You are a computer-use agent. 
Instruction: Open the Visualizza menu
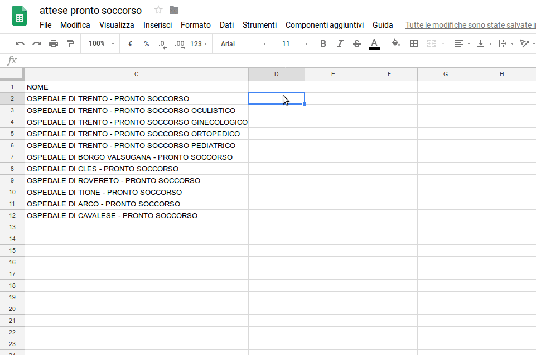pos(117,25)
